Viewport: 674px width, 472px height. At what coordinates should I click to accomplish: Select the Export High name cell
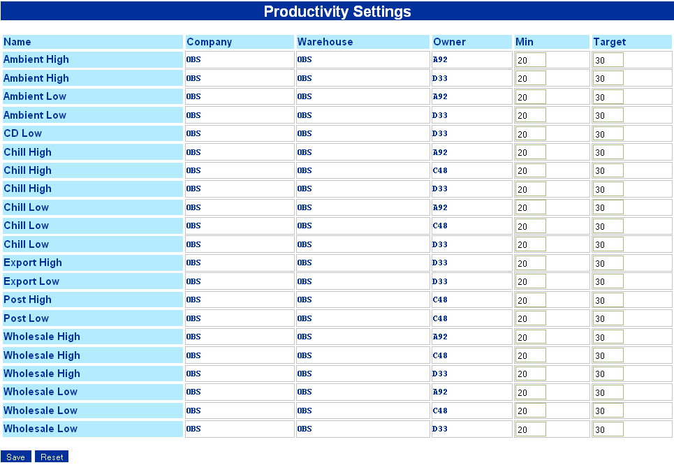pos(93,263)
